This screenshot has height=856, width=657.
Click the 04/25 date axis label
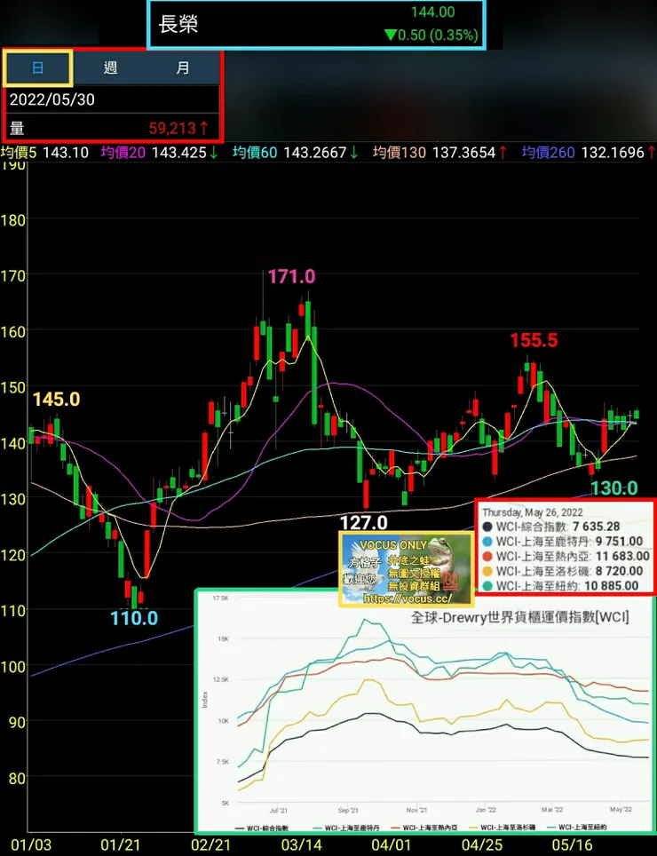482,845
